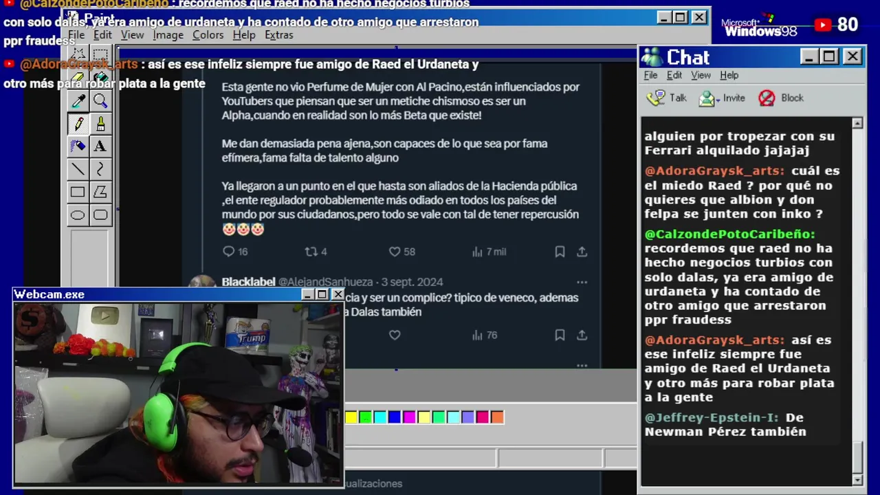
Task: Select the straight Line tool
Action: (x=78, y=168)
